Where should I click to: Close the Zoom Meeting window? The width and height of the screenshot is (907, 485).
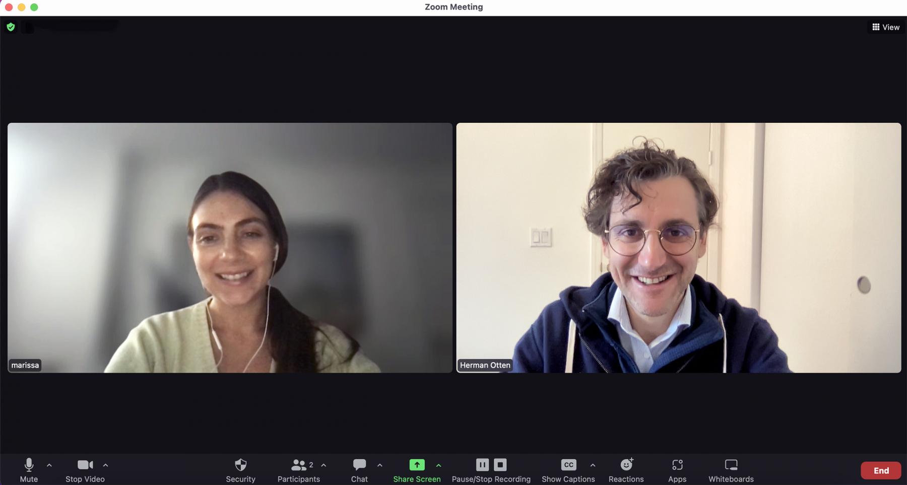coord(9,7)
